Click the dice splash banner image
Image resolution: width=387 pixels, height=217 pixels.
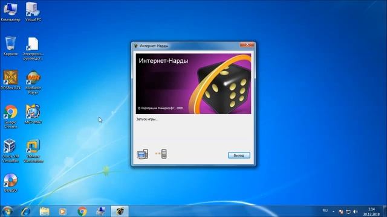[193, 84]
